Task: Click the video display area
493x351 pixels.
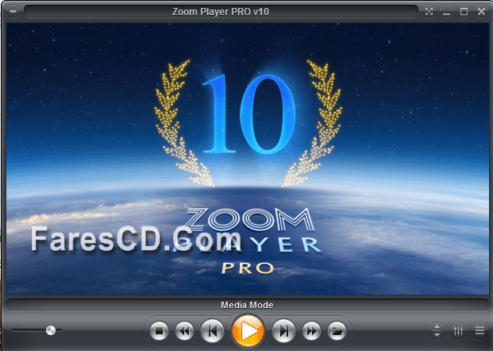Action: click(246, 159)
